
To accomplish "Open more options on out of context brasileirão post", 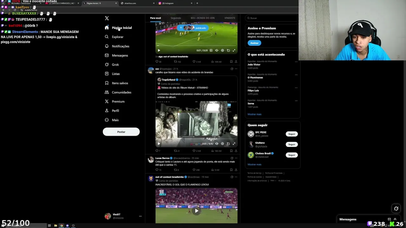I will [236, 177].
